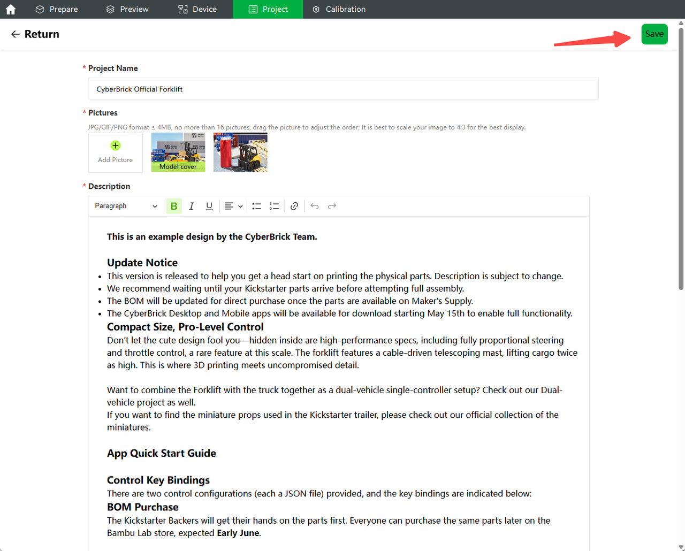Click the line starting "There are two control configurations"
This screenshot has height=551, width=685.
pyautogui.click(x=319, y=493)
